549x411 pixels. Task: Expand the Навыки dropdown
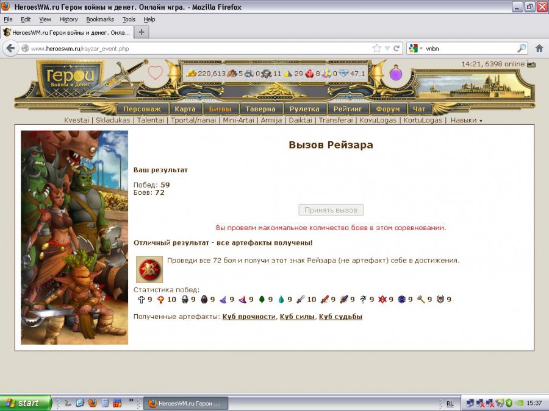tap(466, 120)
